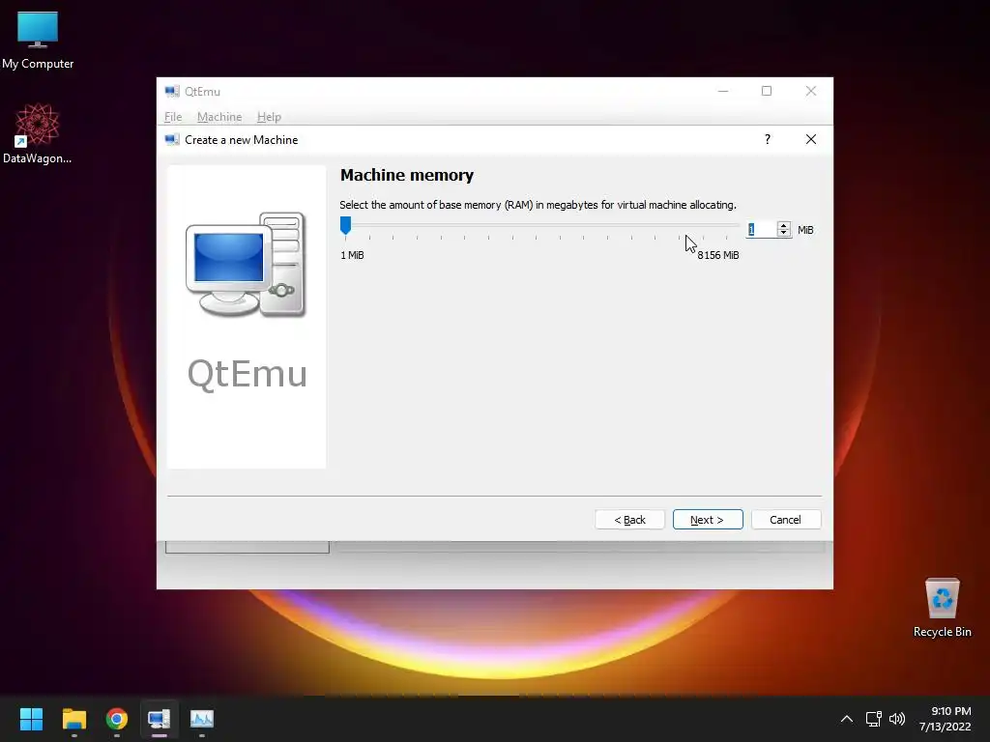Open the Windows Start menu

tap(31, 719)
